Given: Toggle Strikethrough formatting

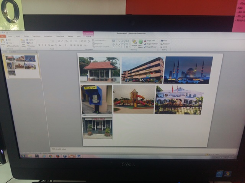Looking at the screenshot, I should coord(52,45).
